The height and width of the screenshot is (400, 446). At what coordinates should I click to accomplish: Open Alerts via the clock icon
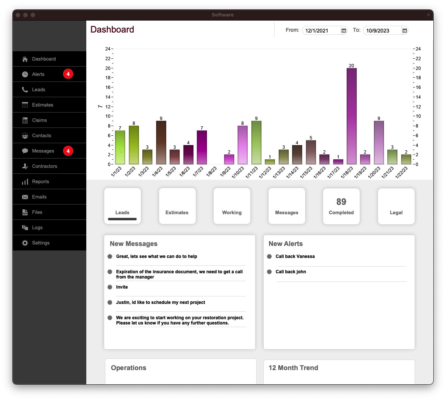click(25, 74)
